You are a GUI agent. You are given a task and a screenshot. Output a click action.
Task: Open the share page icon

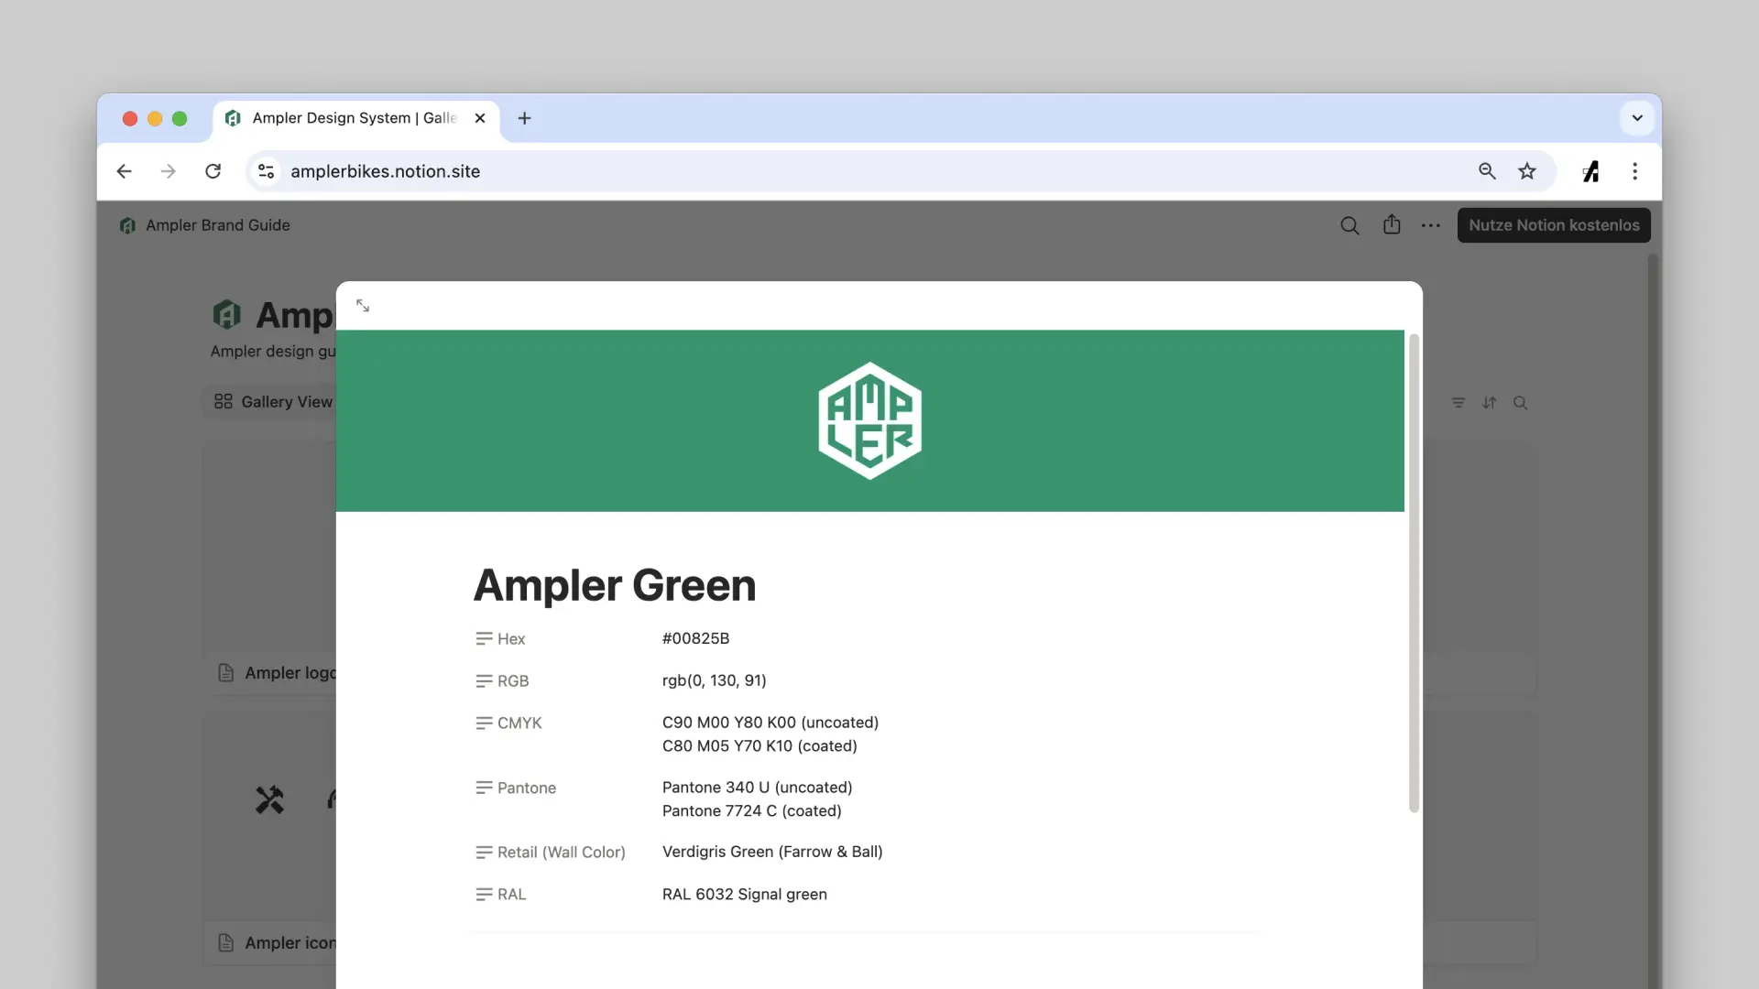(x=1392, y=224)
